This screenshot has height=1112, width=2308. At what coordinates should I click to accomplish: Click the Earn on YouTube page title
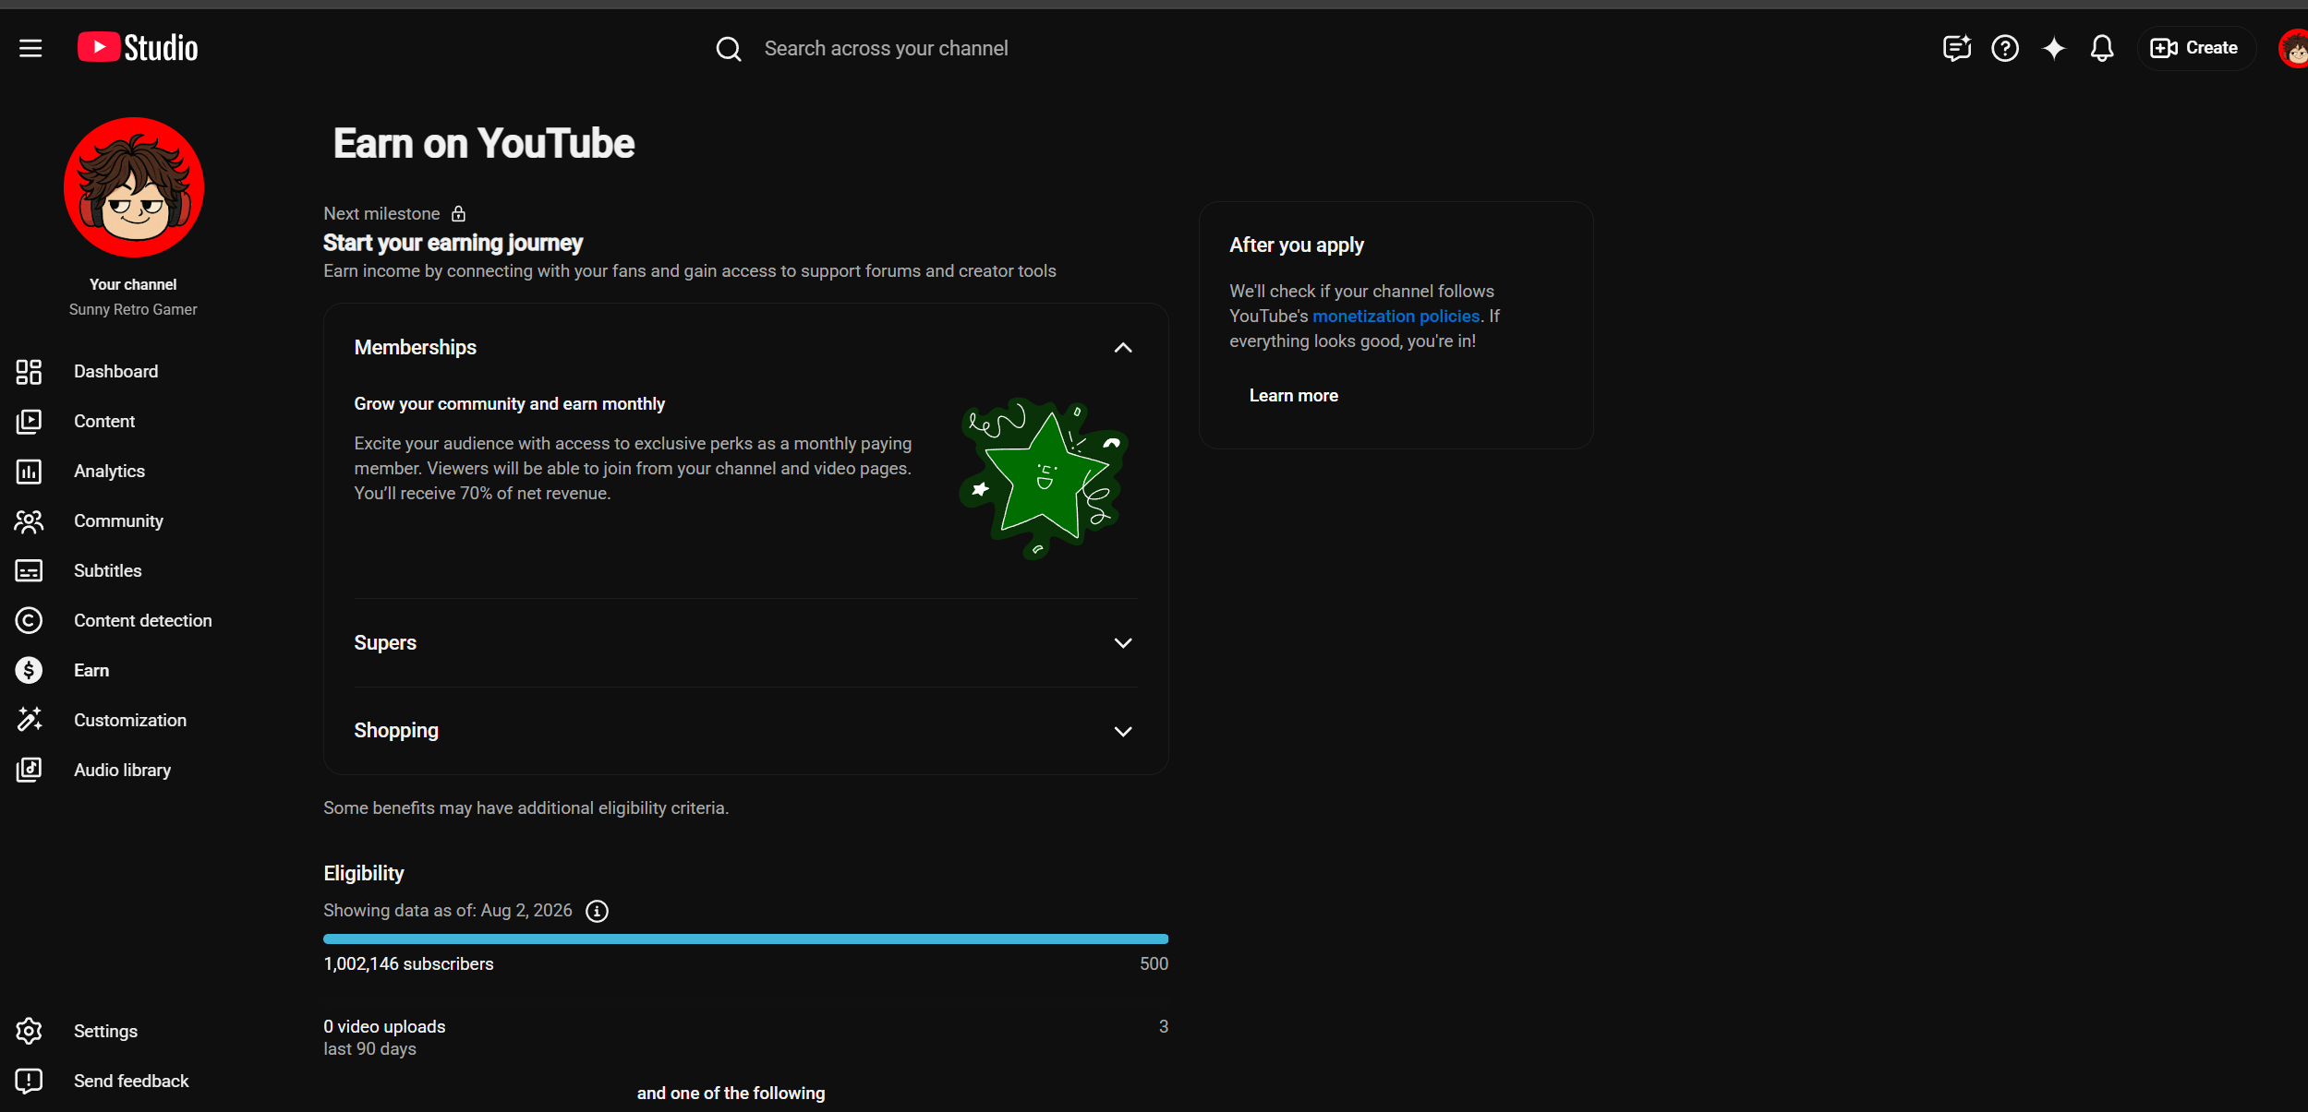484,144
